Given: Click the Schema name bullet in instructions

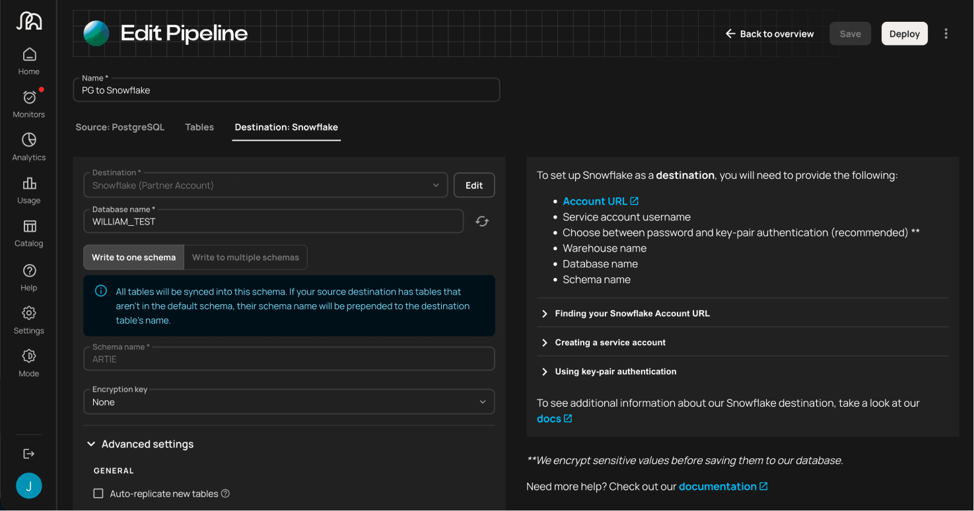Looking at the screenshot, I should click(x=596, y=280).
